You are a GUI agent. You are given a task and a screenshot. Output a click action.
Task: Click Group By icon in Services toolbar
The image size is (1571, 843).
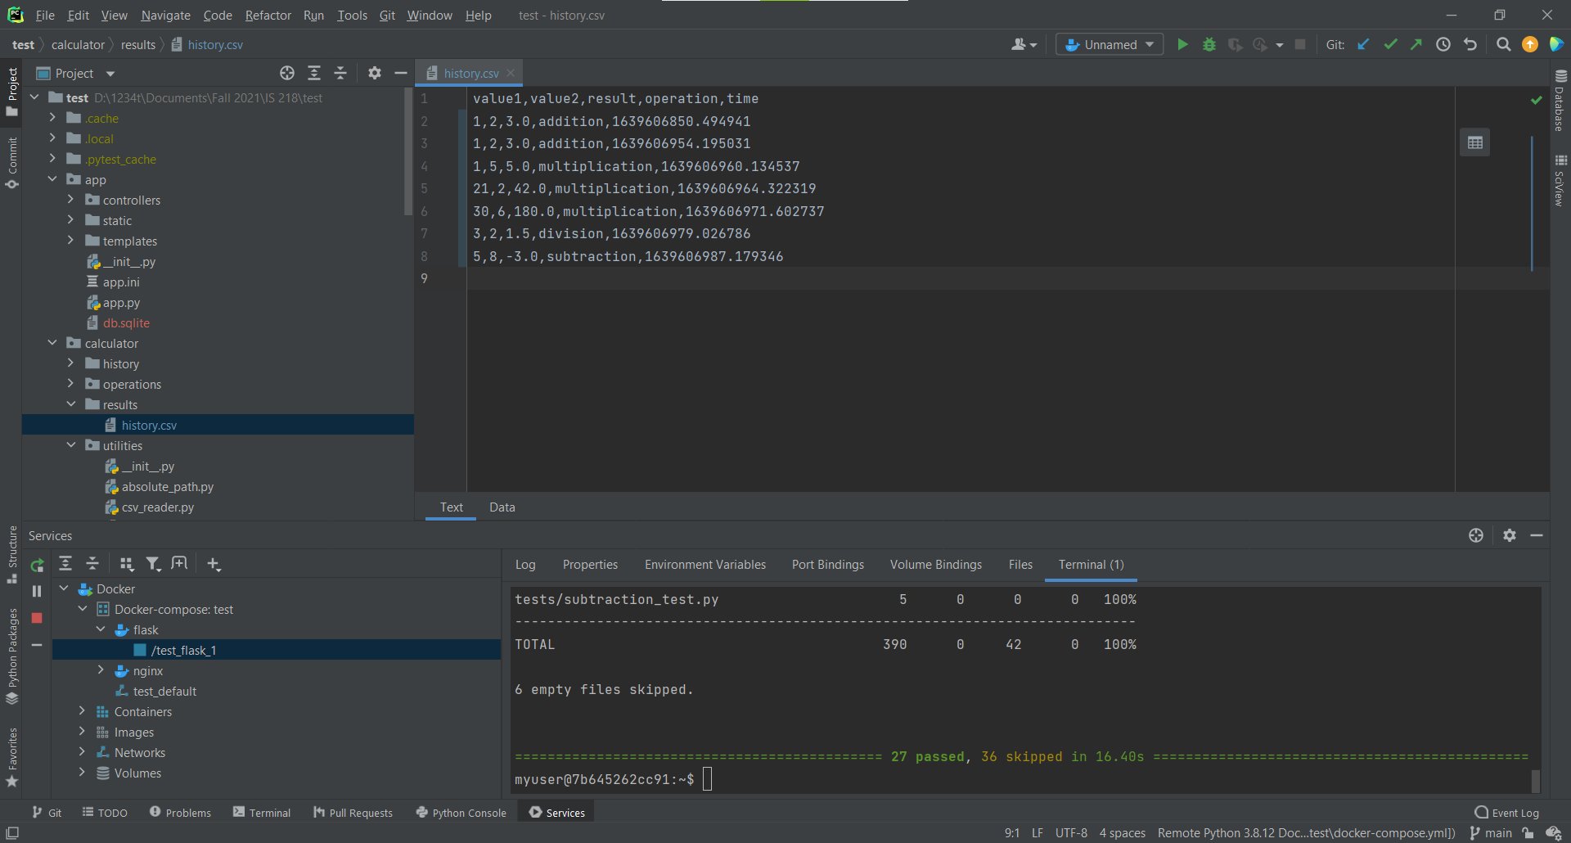126,564
